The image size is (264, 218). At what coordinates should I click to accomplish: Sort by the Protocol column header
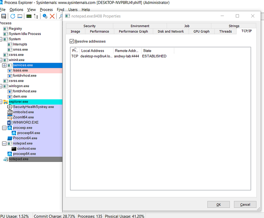tap(75, 51)
